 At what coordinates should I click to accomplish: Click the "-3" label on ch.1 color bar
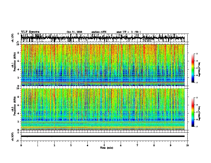[197, 54]
